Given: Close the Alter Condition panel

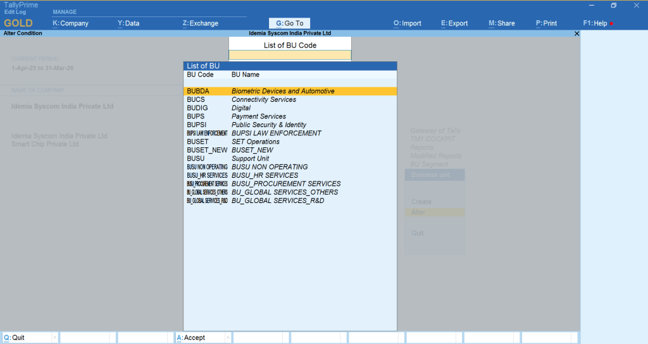Looking at the screenshot, I should (x=576, y=34).
